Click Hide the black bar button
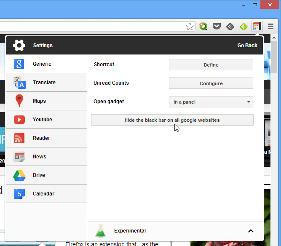 tap(172, 120)
